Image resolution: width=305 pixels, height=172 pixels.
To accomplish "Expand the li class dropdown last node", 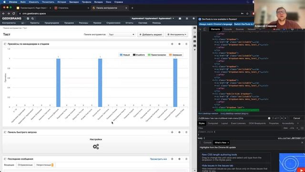I will tap(213, 107).
